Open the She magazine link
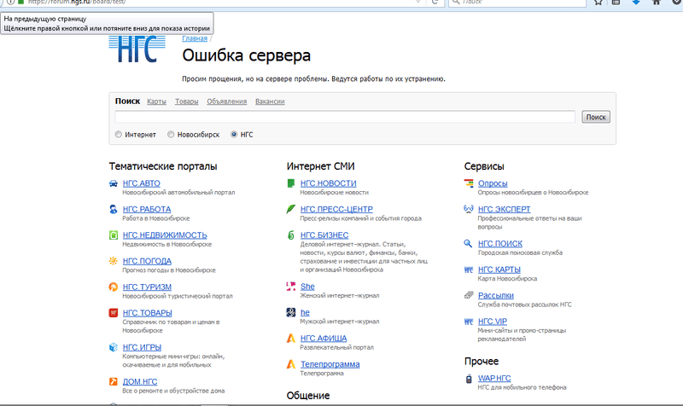 (x=307, y=287)
